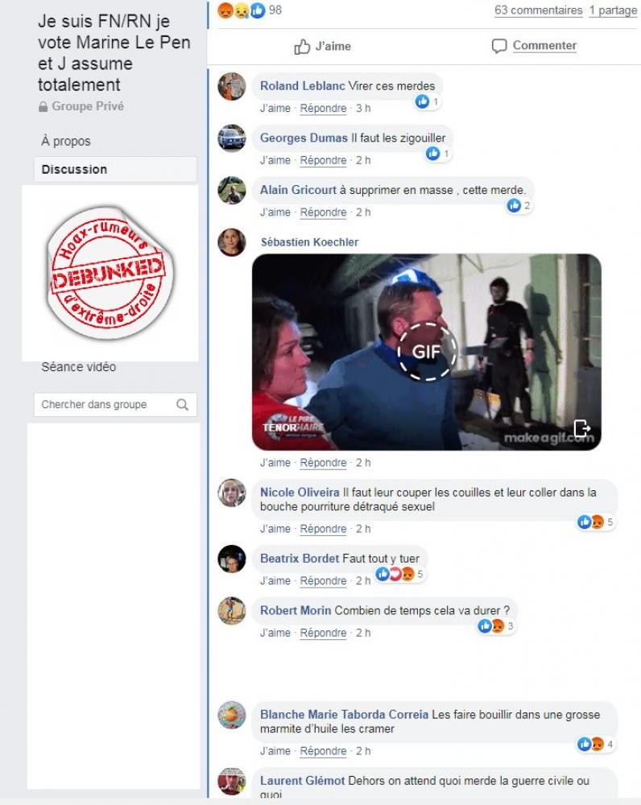Click Répondre under Blanche Marie Taborda Correia's comment
The image size is (641, 805).
pos(323,751)
